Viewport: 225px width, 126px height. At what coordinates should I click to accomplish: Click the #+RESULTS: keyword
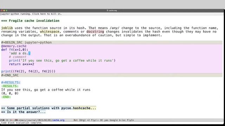[x=11, y=83]
